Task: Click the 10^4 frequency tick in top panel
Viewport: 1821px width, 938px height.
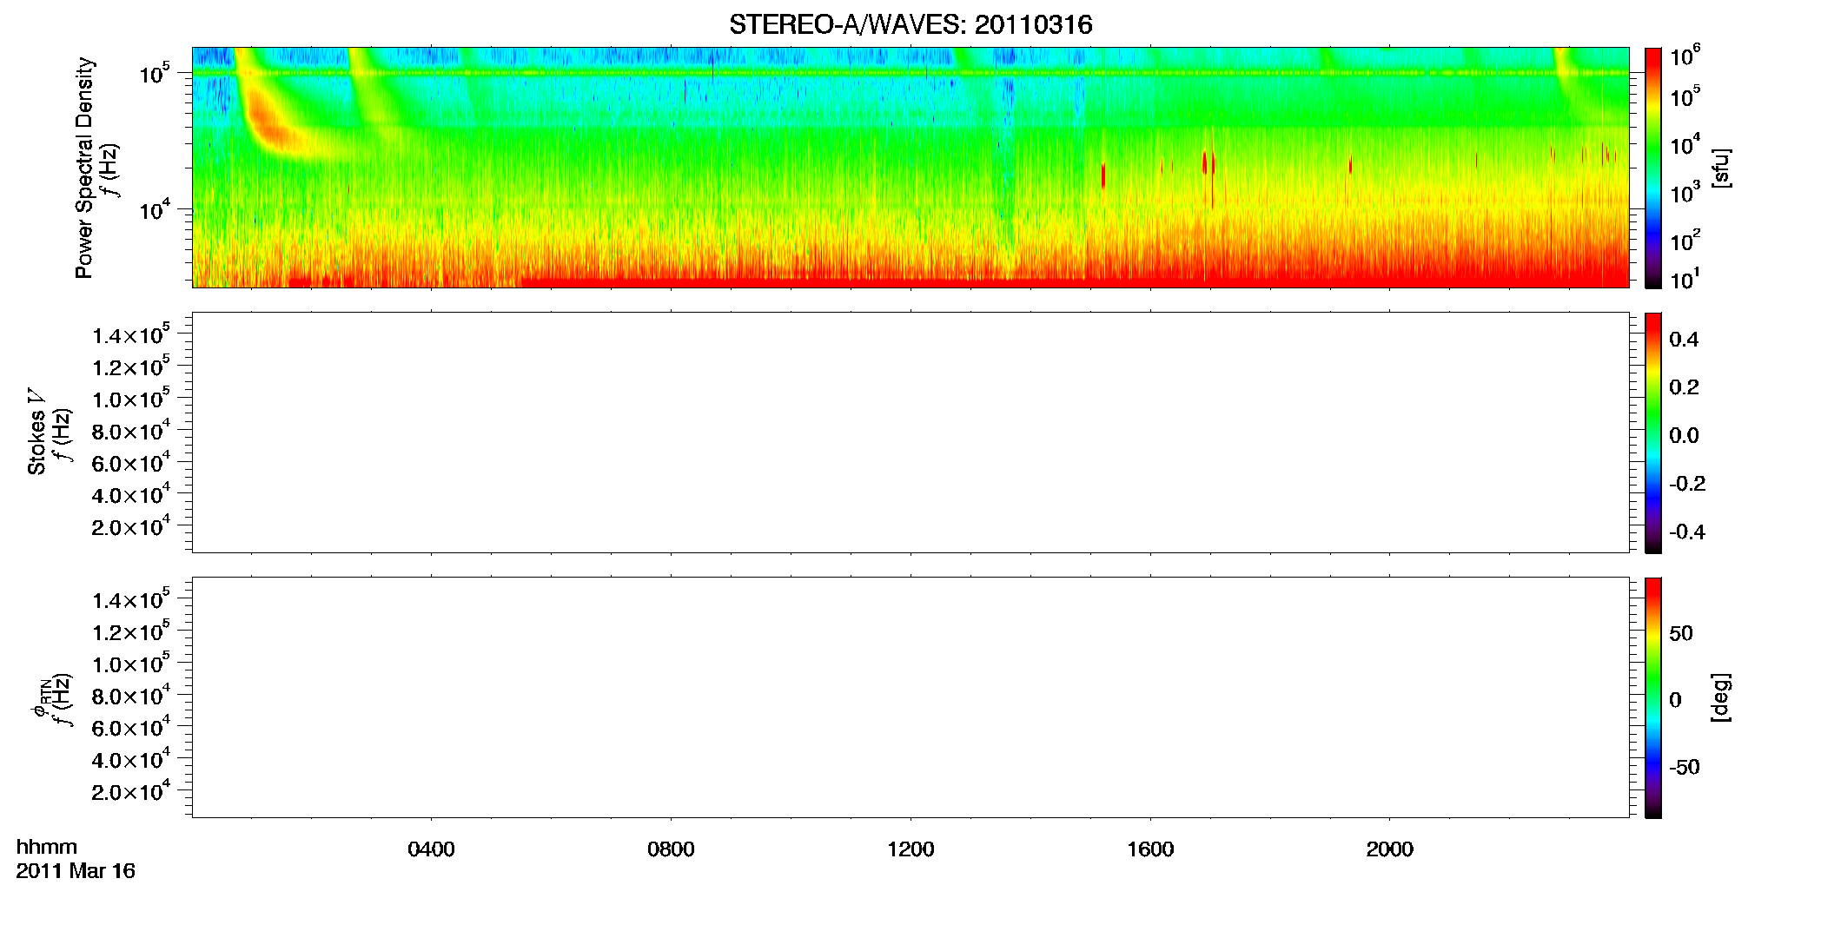Action: 155,208
